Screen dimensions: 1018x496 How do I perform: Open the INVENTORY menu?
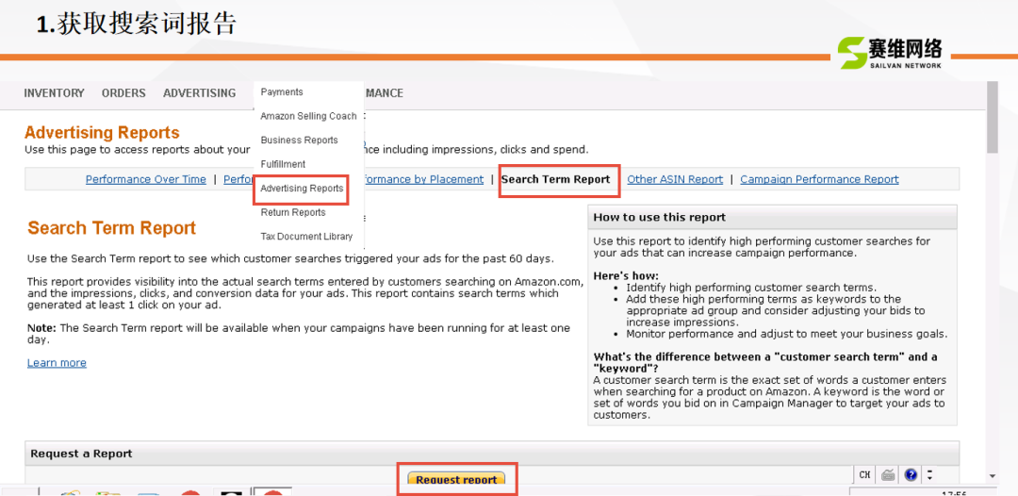click(x=54, y=92)
